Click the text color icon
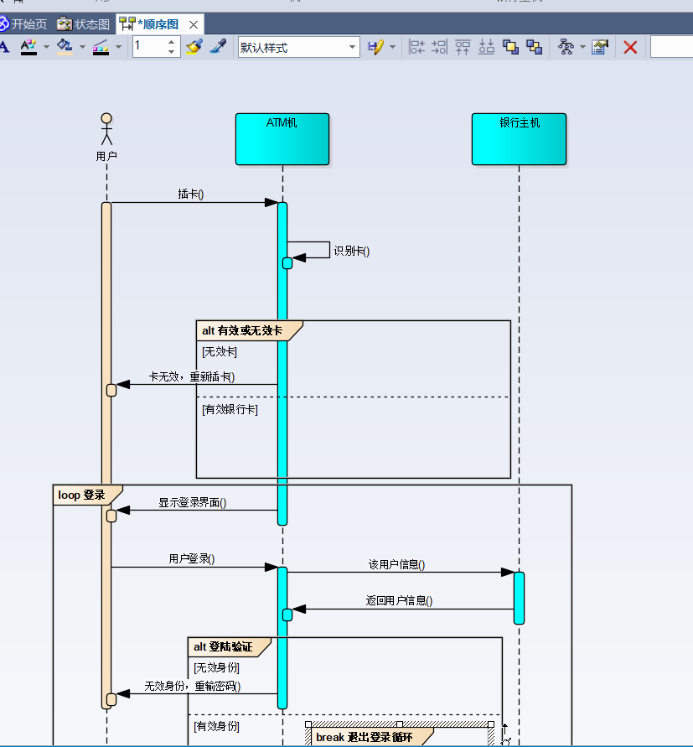 click(28, 47)
